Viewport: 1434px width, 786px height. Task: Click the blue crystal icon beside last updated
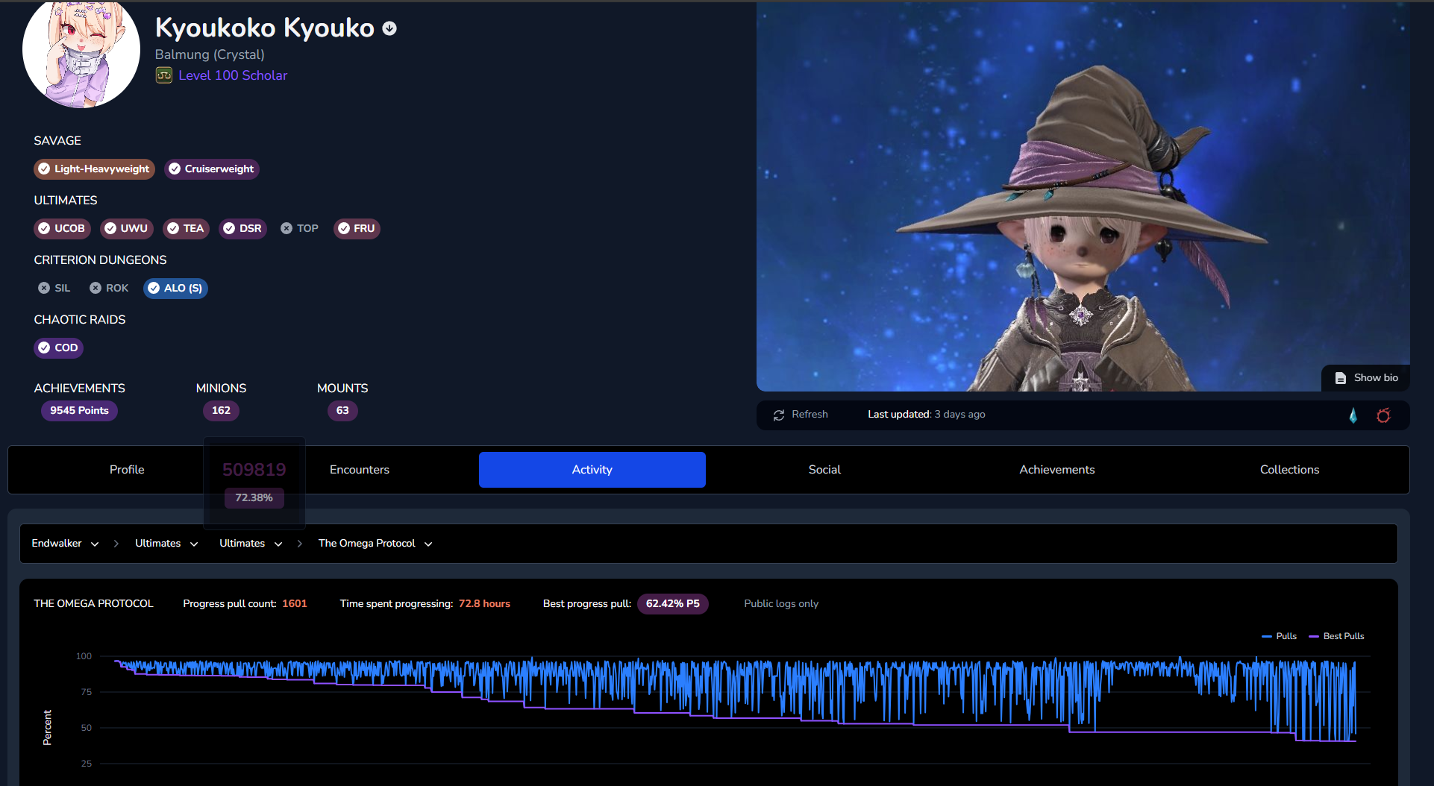[x=1353, y=415]
